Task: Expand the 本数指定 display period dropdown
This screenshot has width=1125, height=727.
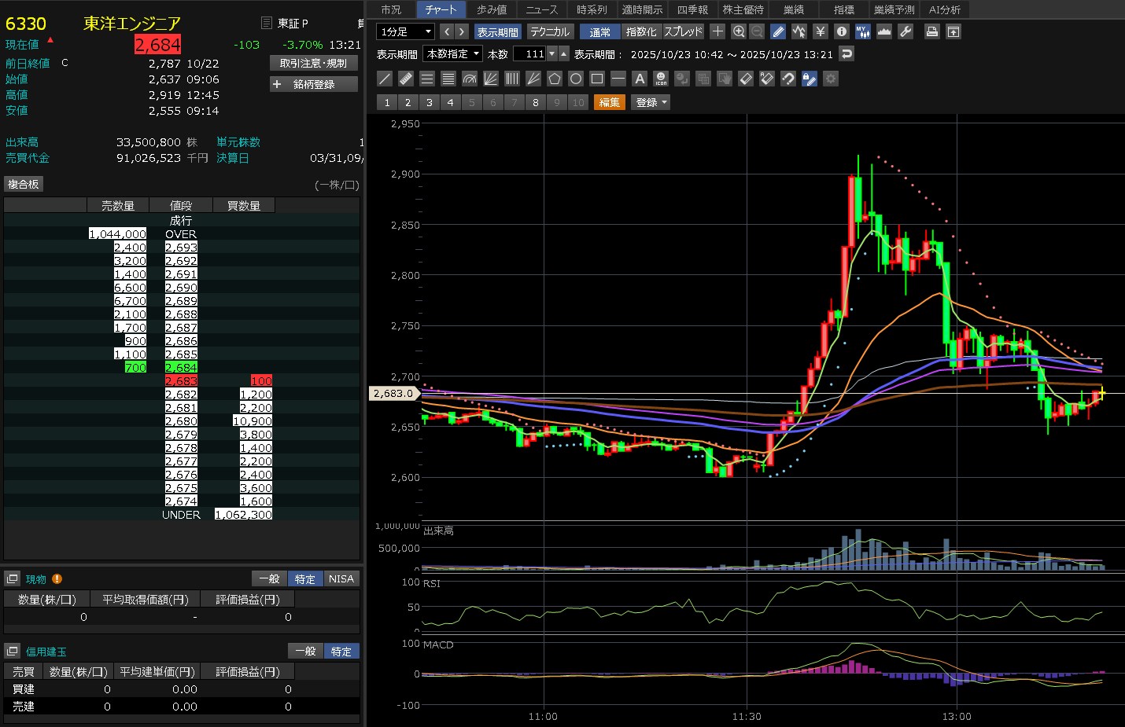Action: point(453,54)
